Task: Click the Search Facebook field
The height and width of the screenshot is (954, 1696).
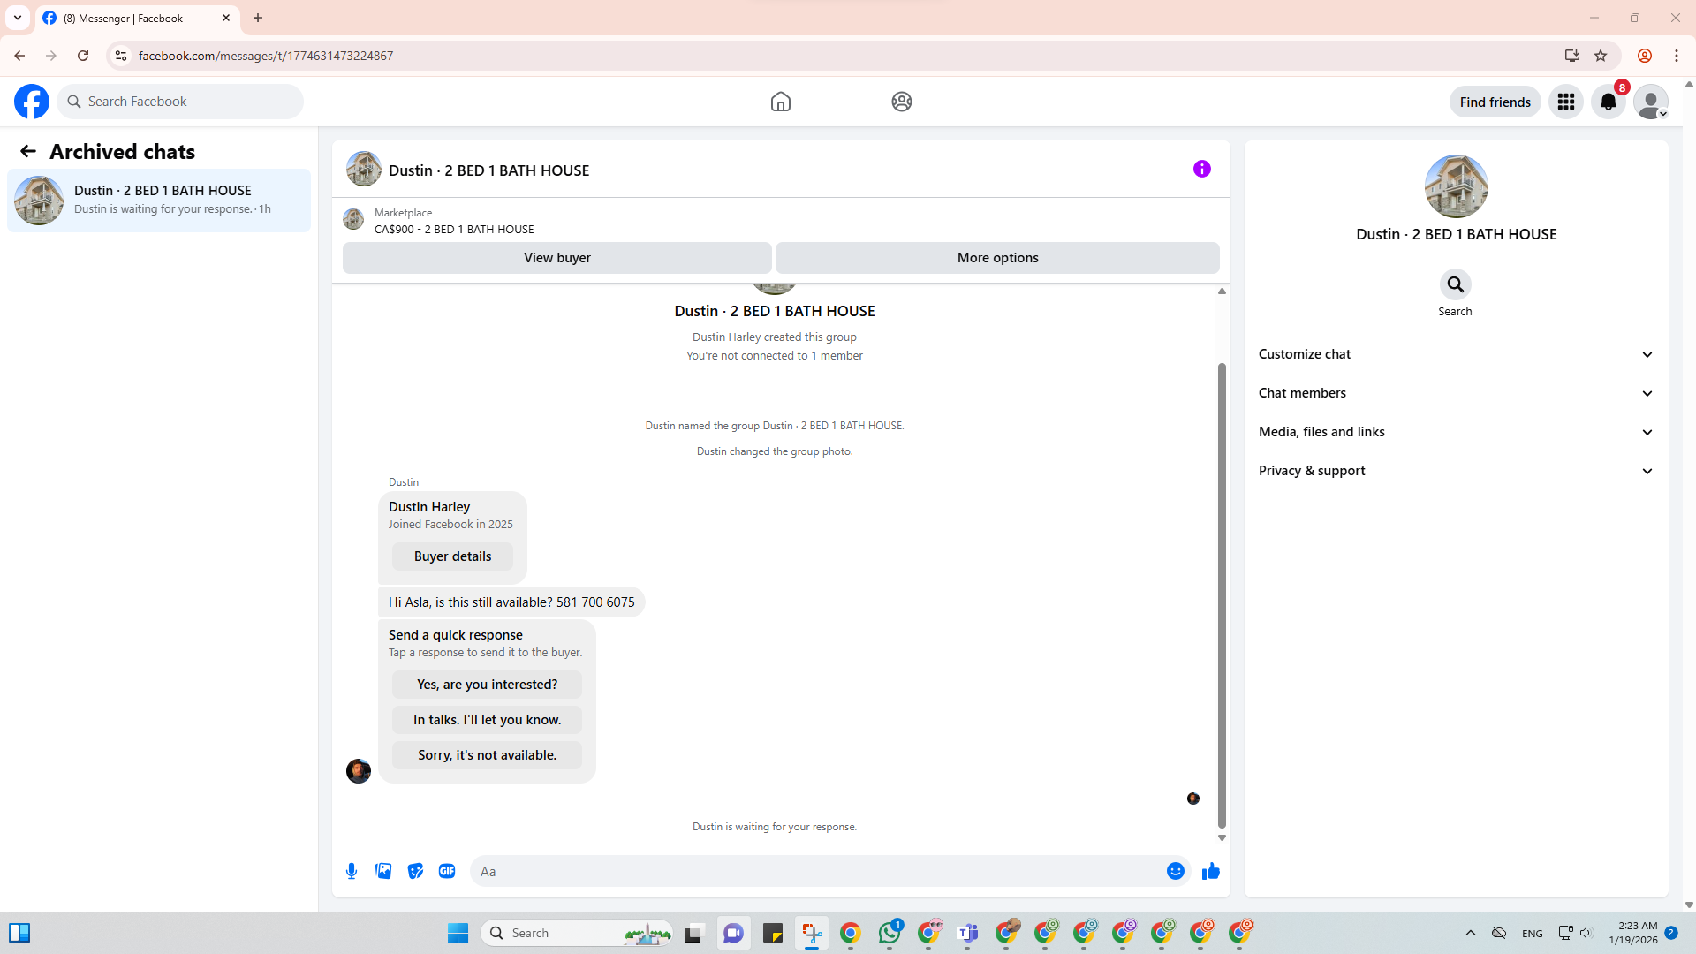Action: coord(180,102)
